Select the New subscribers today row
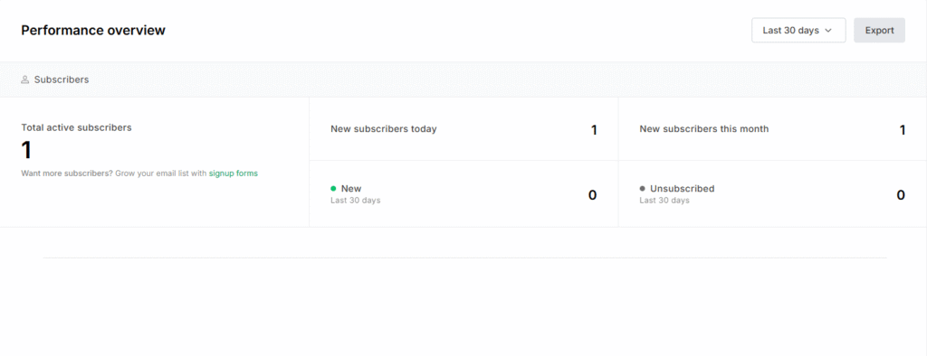The image size is (927, 356). click(x=463, y=128)
